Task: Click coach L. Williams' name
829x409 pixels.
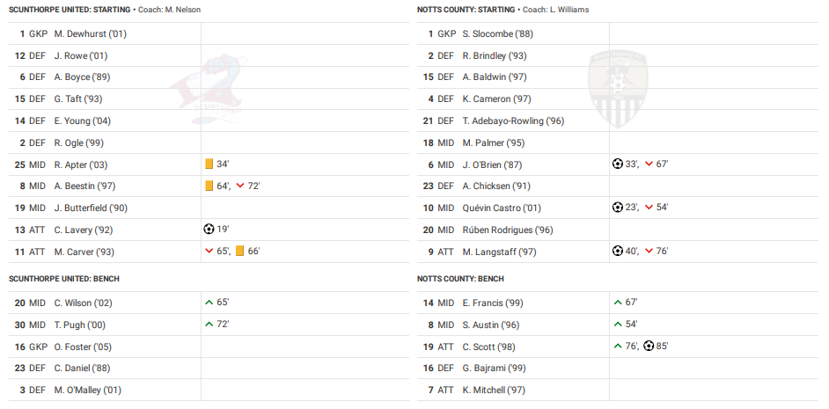Action: pyautogui.click(x=569, y=10)
